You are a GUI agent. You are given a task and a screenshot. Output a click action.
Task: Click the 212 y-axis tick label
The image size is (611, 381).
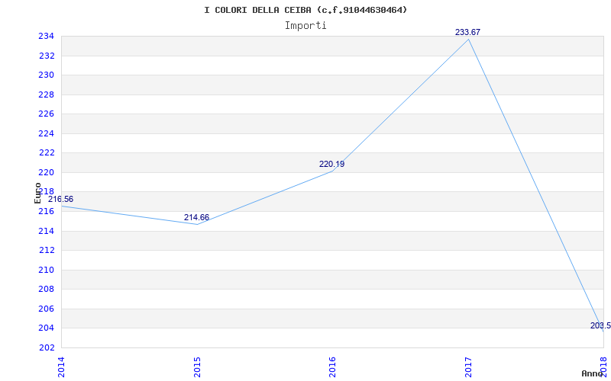pos(46,251)
